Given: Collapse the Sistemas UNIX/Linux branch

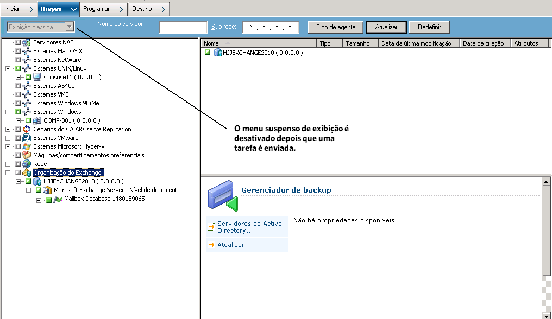Looking at the screenshot, I should click(8, 68).
